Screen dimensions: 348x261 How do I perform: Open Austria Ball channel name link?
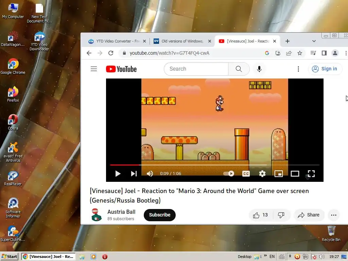(121, 212)
